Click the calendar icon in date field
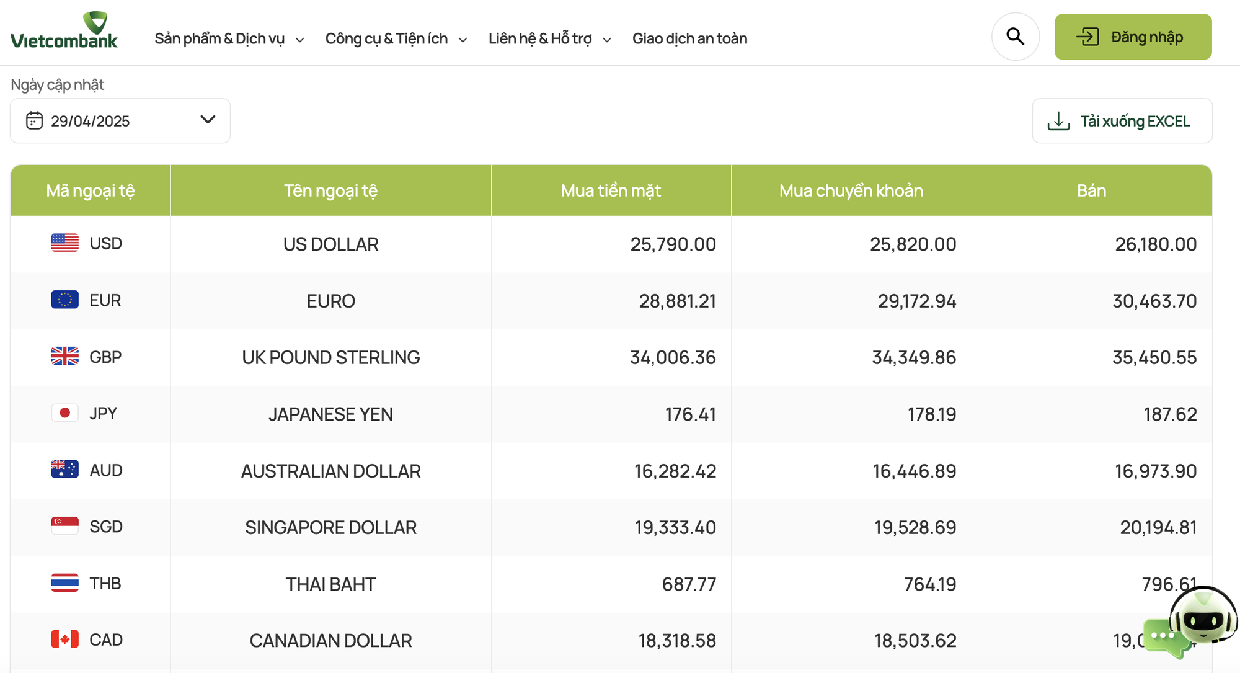 tap(35, 120)
